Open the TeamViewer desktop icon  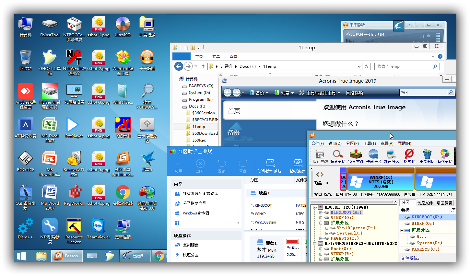click(x=99, y=229)
